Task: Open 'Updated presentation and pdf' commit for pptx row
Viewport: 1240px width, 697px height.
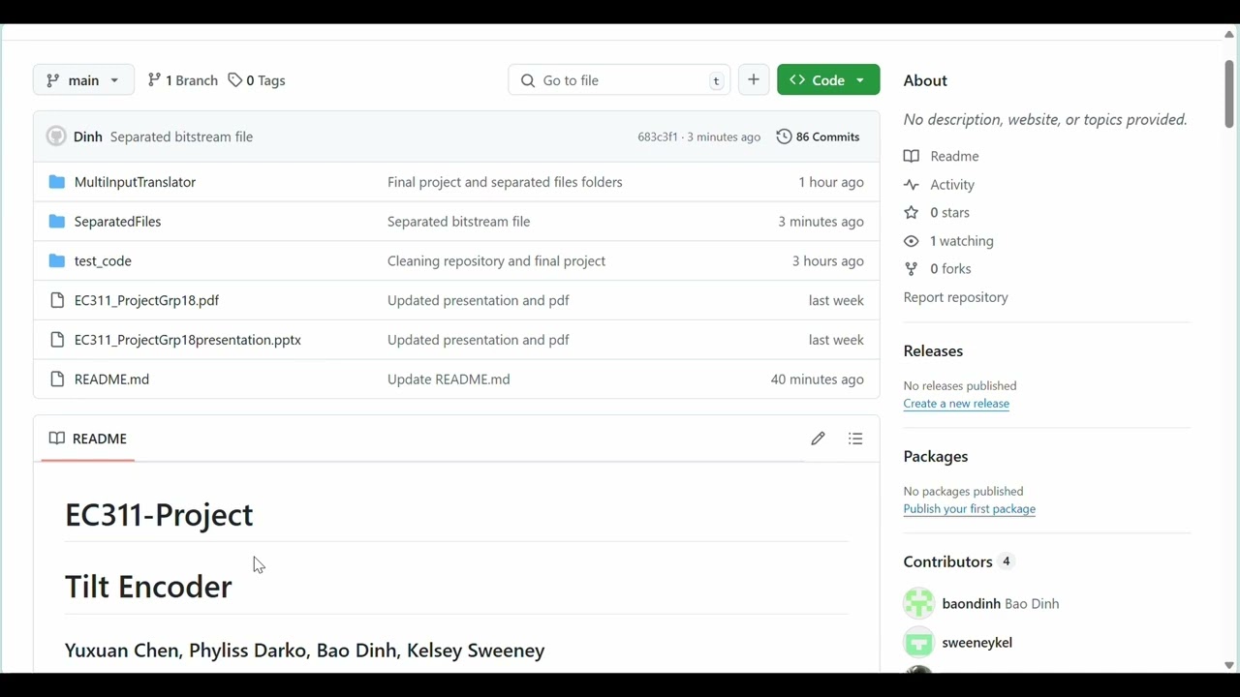Action: pyautogui.click(x=479, y=340)
